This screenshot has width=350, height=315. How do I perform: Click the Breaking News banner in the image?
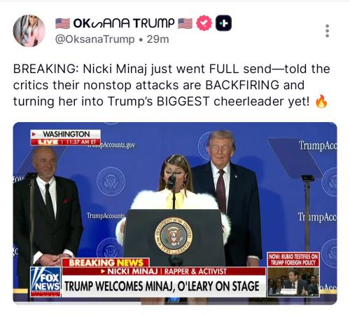(x=106, y=262)
